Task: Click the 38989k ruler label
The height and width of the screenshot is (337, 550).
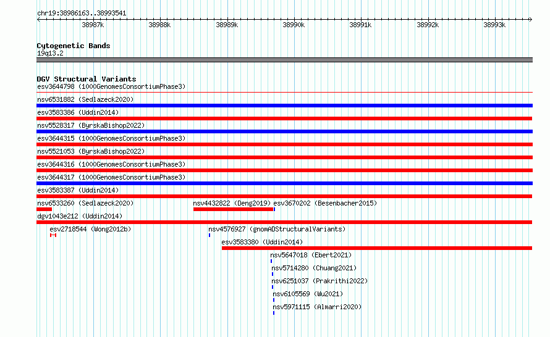Action: 227,25
